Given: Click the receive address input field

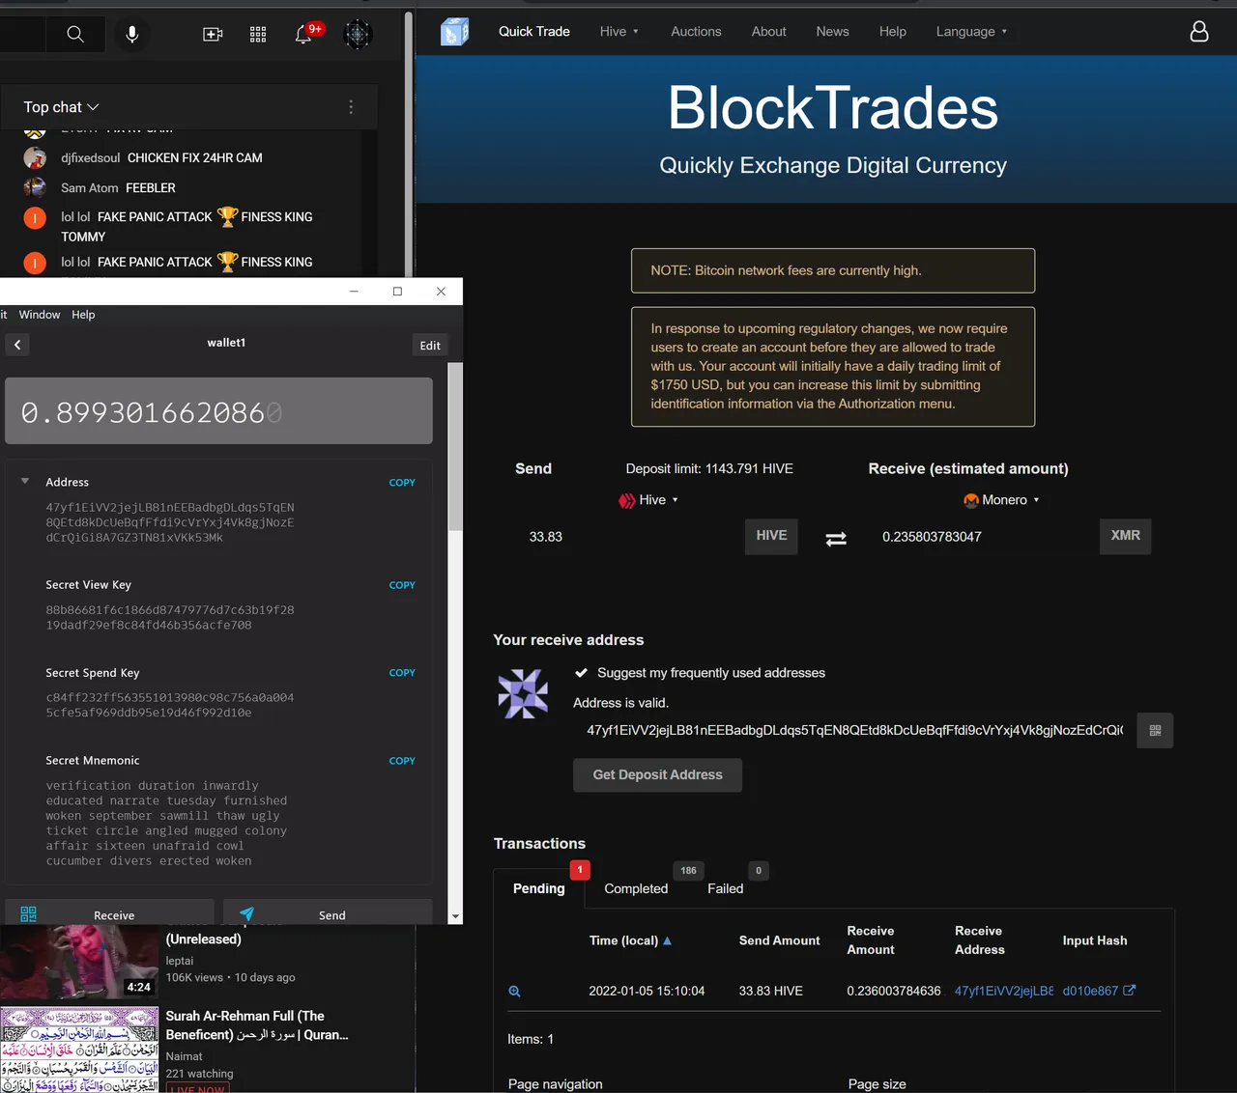Looking at the screenshot, I should coord(854,731).
